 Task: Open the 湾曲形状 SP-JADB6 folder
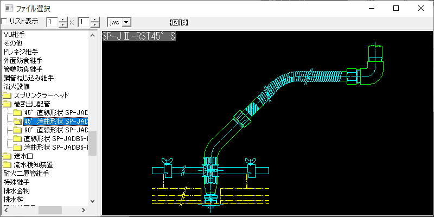55,148
